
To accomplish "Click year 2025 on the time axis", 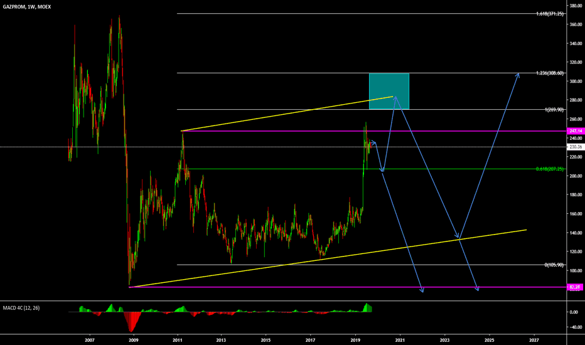I will coord(490,340).
